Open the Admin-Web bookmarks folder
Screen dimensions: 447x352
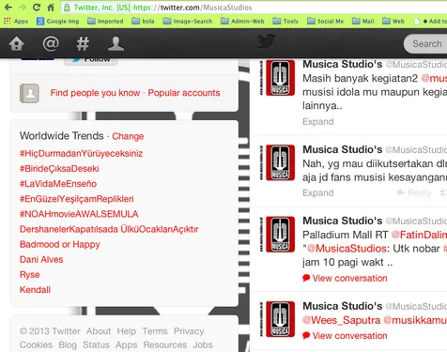click(x=242, y=21)
